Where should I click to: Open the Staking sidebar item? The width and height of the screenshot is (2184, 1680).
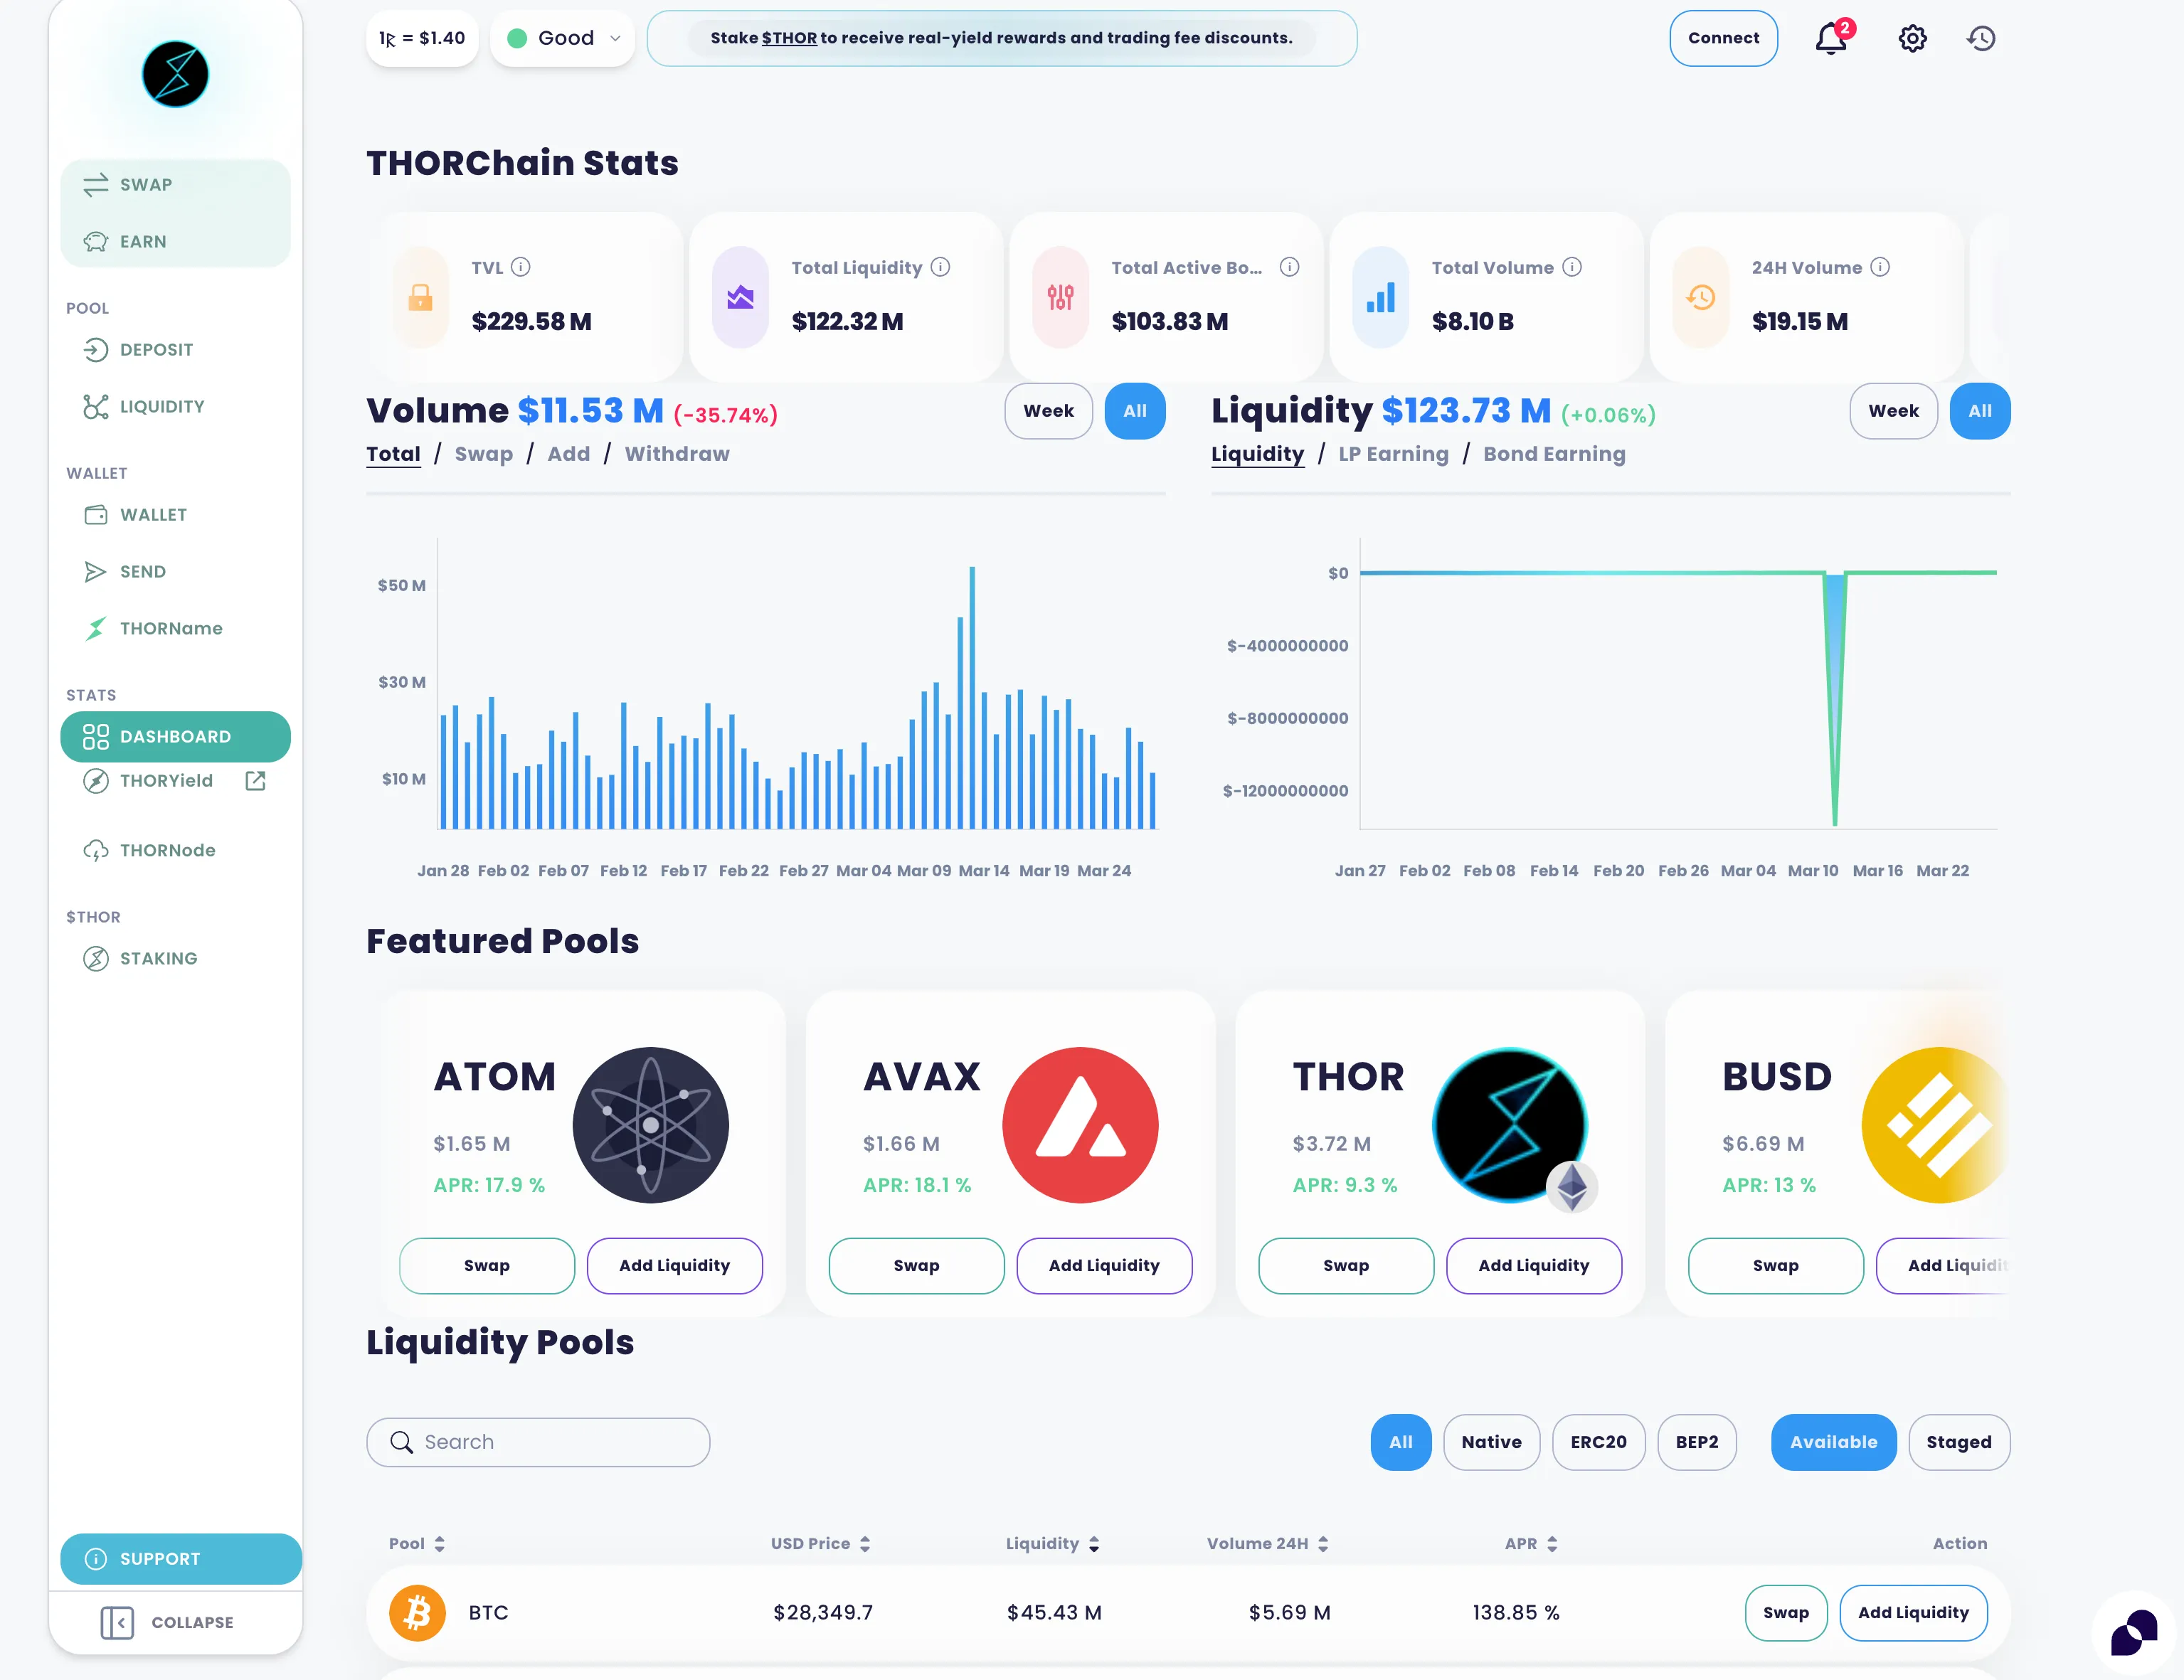click(x=175, y=959)
